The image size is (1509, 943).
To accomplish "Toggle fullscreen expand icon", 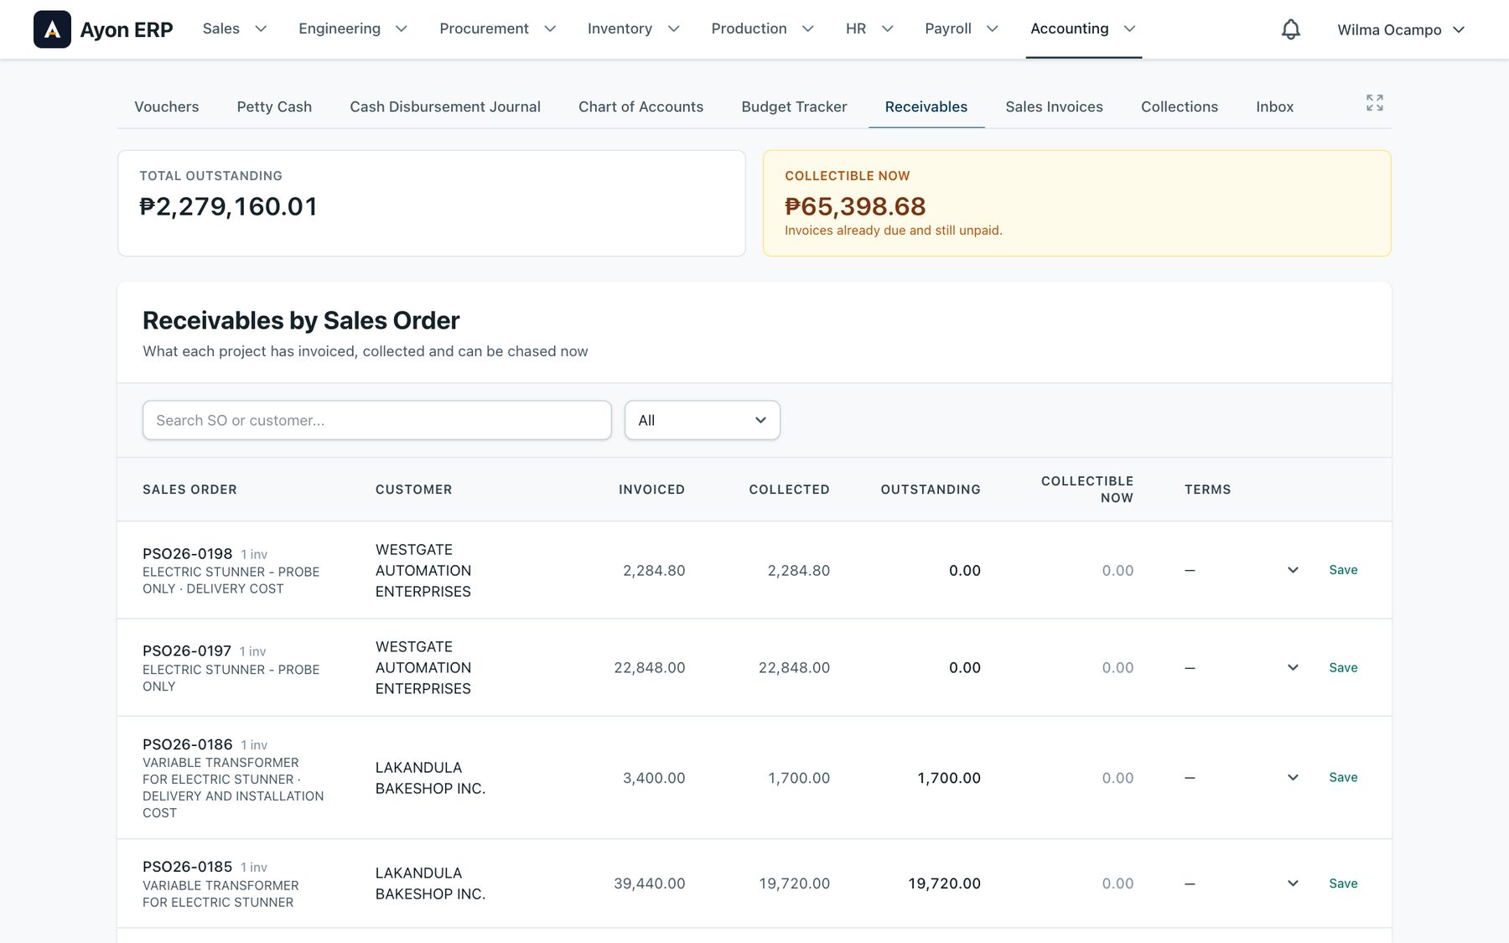I will coord(1375,103).
